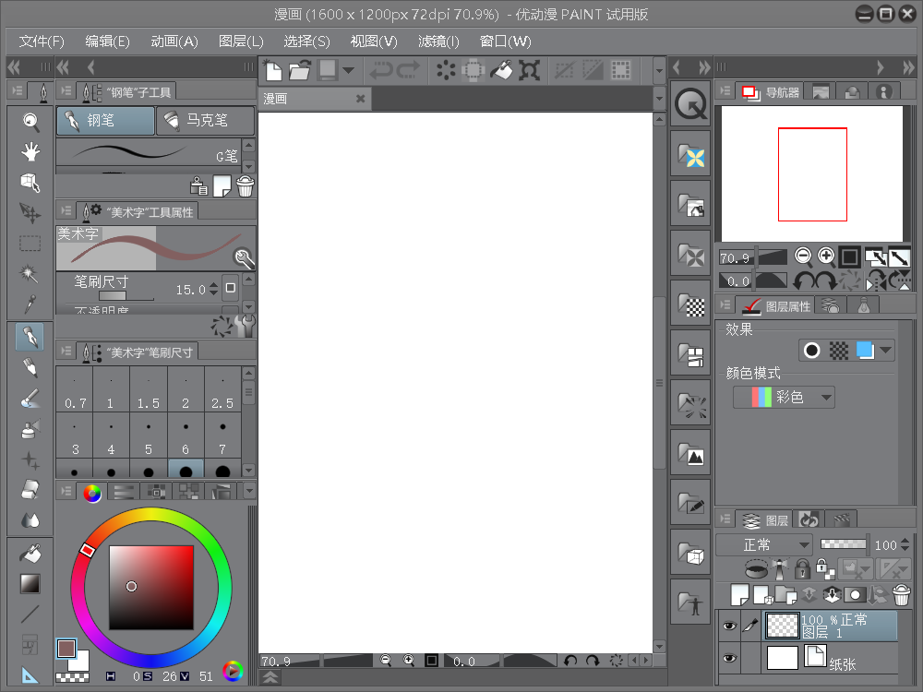Select the gradient tool
Viewport: 923px width, 692px height.
(x=30, y=583)
